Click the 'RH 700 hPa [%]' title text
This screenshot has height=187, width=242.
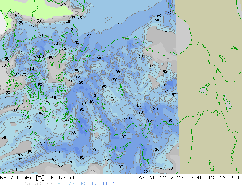pyautogui.click(x=22, y=178)
